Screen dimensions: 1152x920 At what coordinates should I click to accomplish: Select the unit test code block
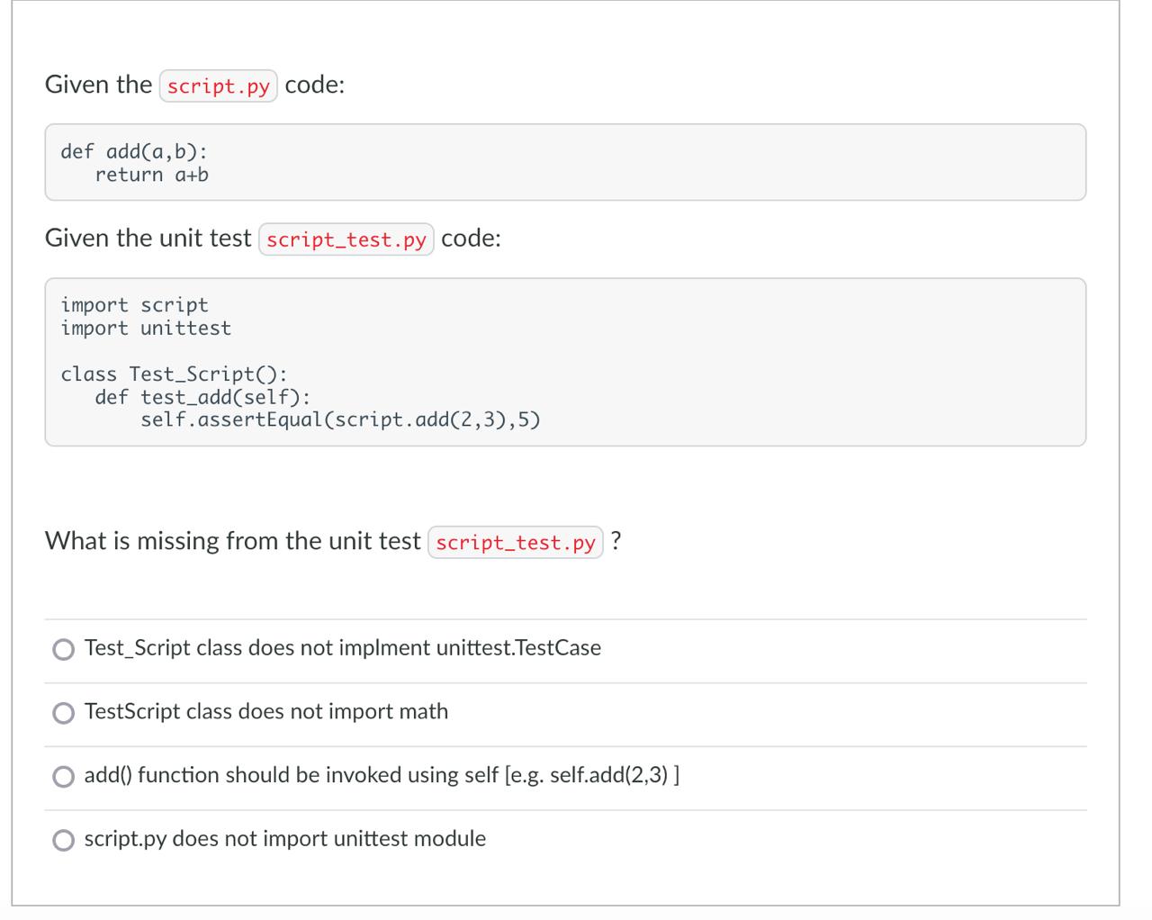[x=565, y=360]
